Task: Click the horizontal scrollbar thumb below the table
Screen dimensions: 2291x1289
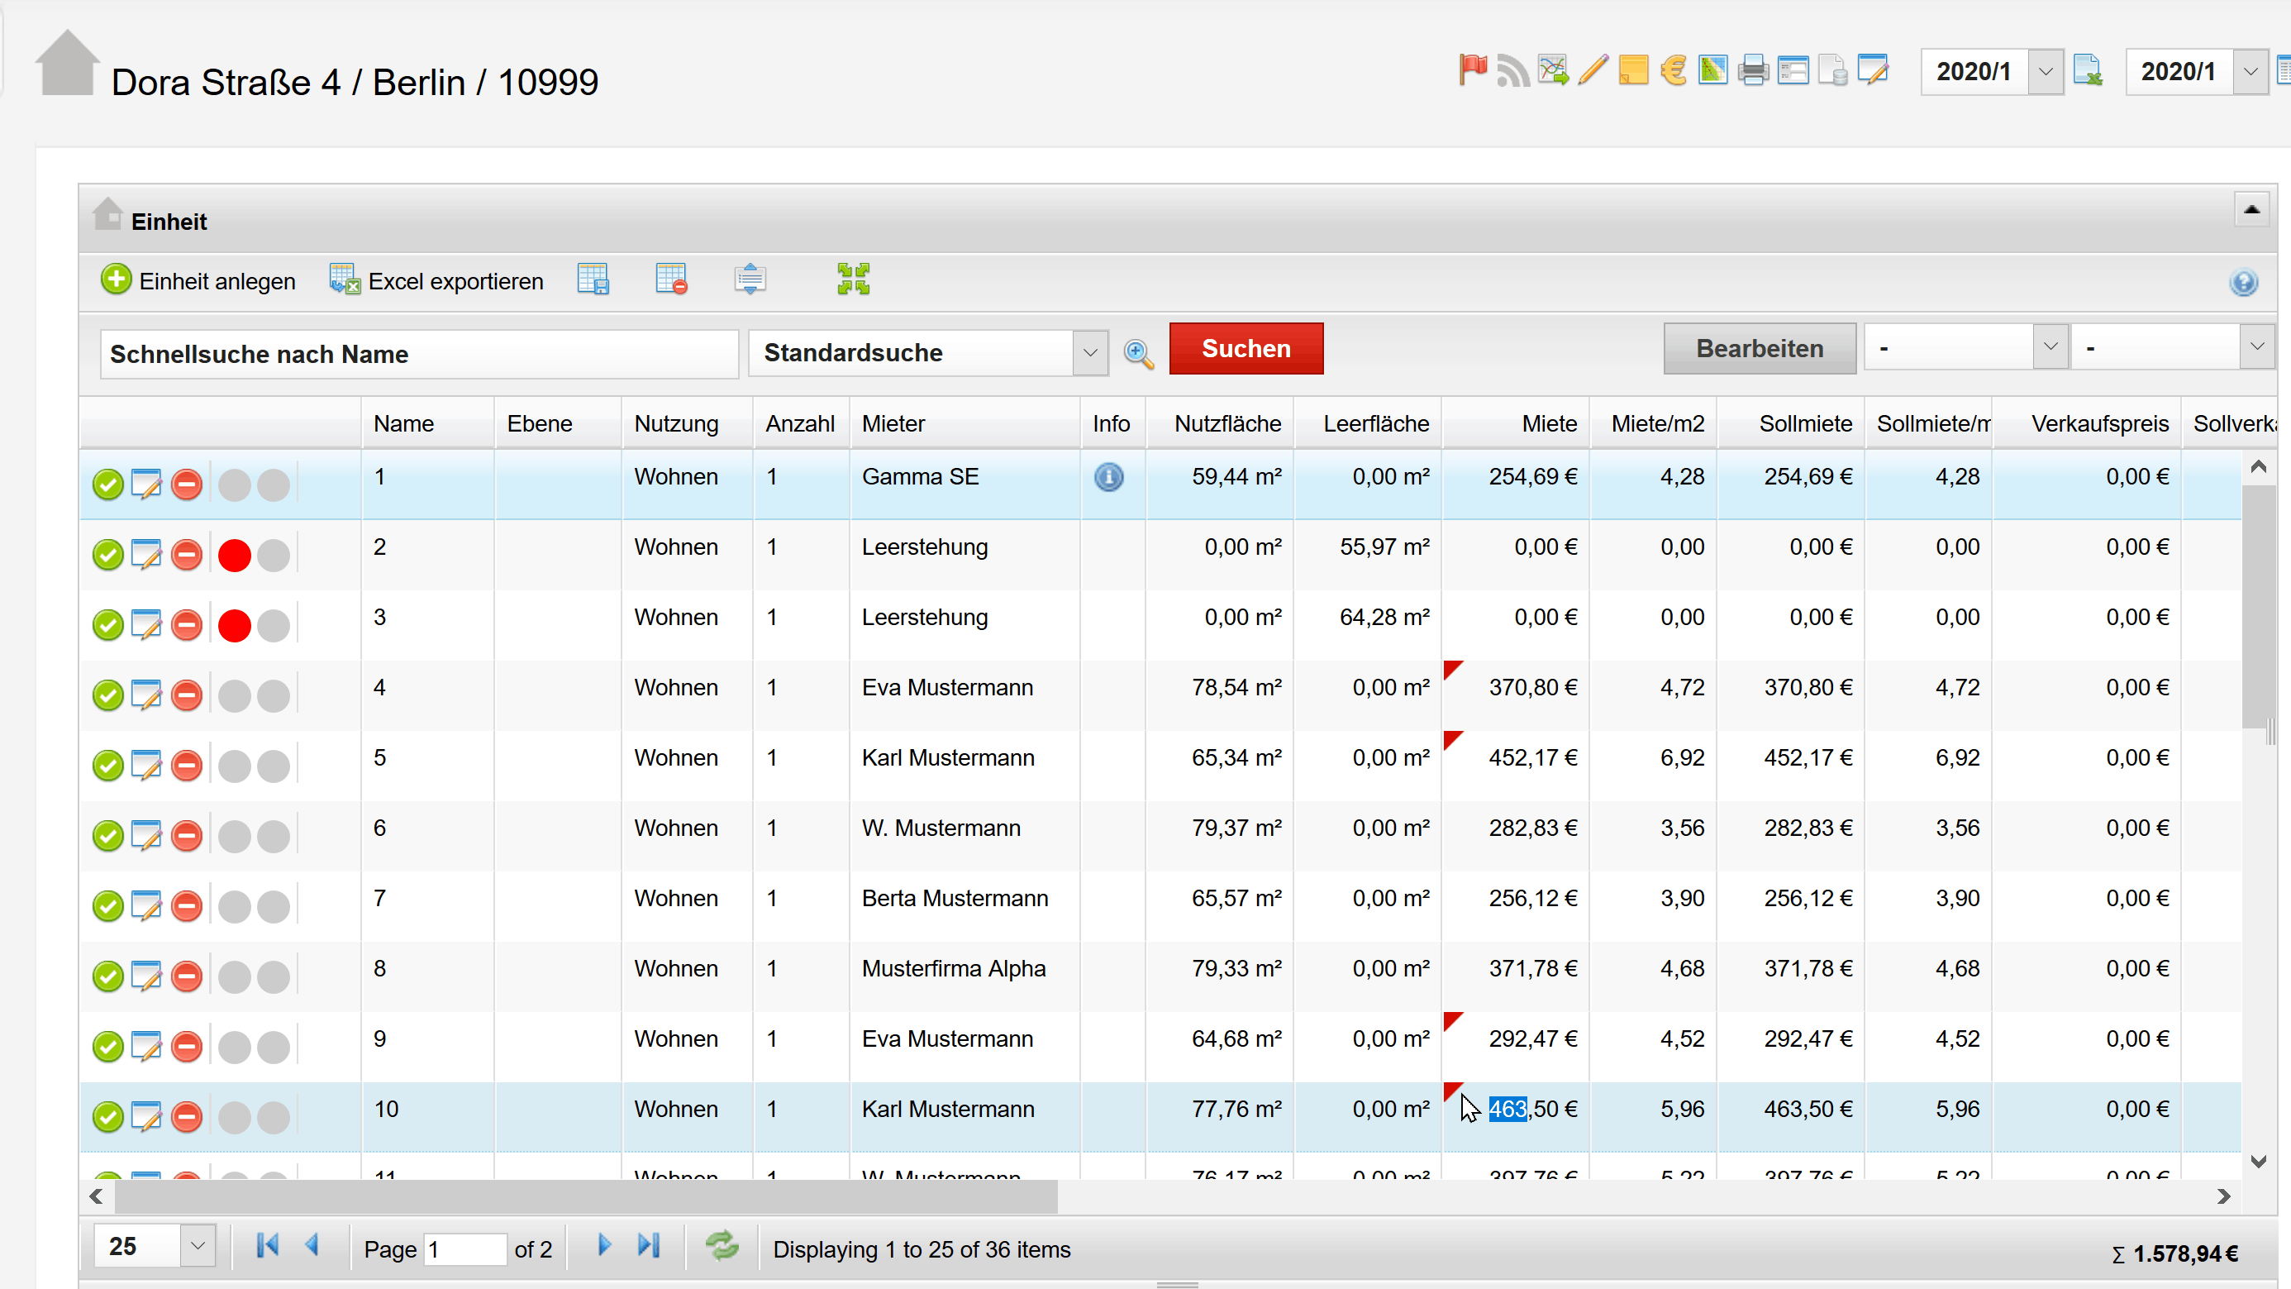Action: click(587, 1196)
